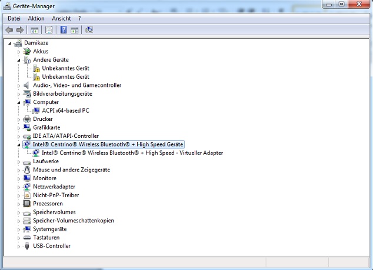This screenshot has width=373, height=270.
Task: Expand the Systemgeräte category
Action: [19, 230]
